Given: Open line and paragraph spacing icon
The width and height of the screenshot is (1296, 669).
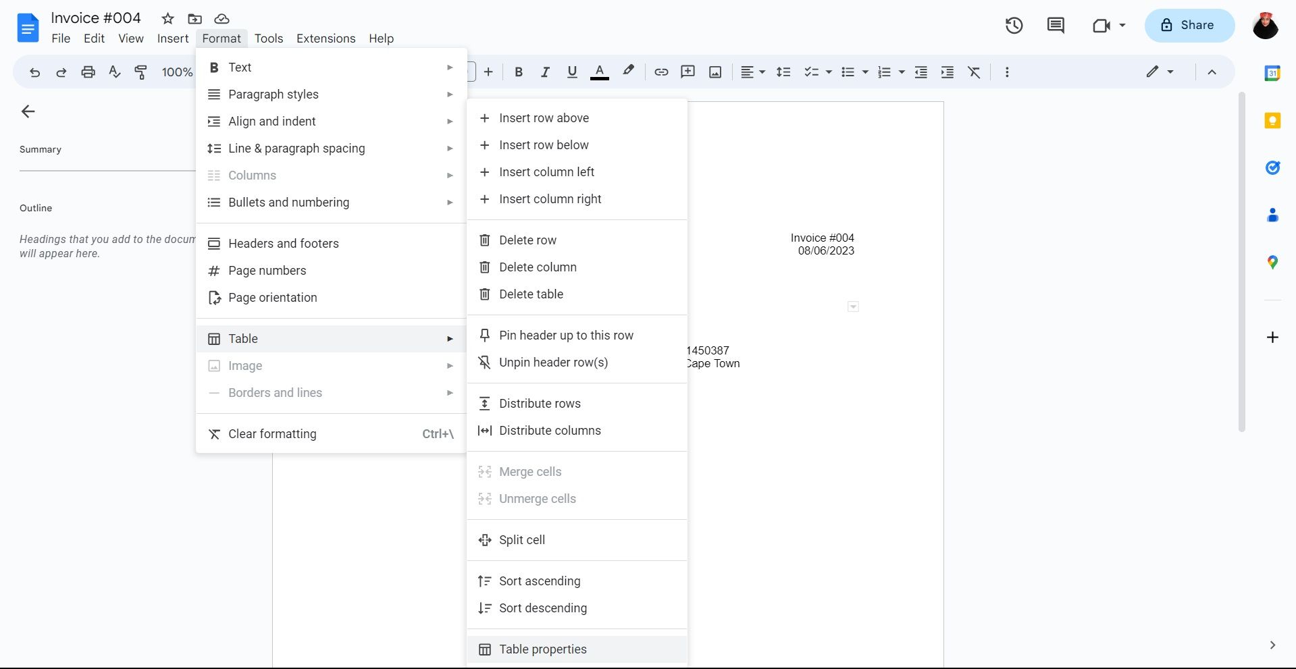Looking at the screenshot, I should (783, 72).
